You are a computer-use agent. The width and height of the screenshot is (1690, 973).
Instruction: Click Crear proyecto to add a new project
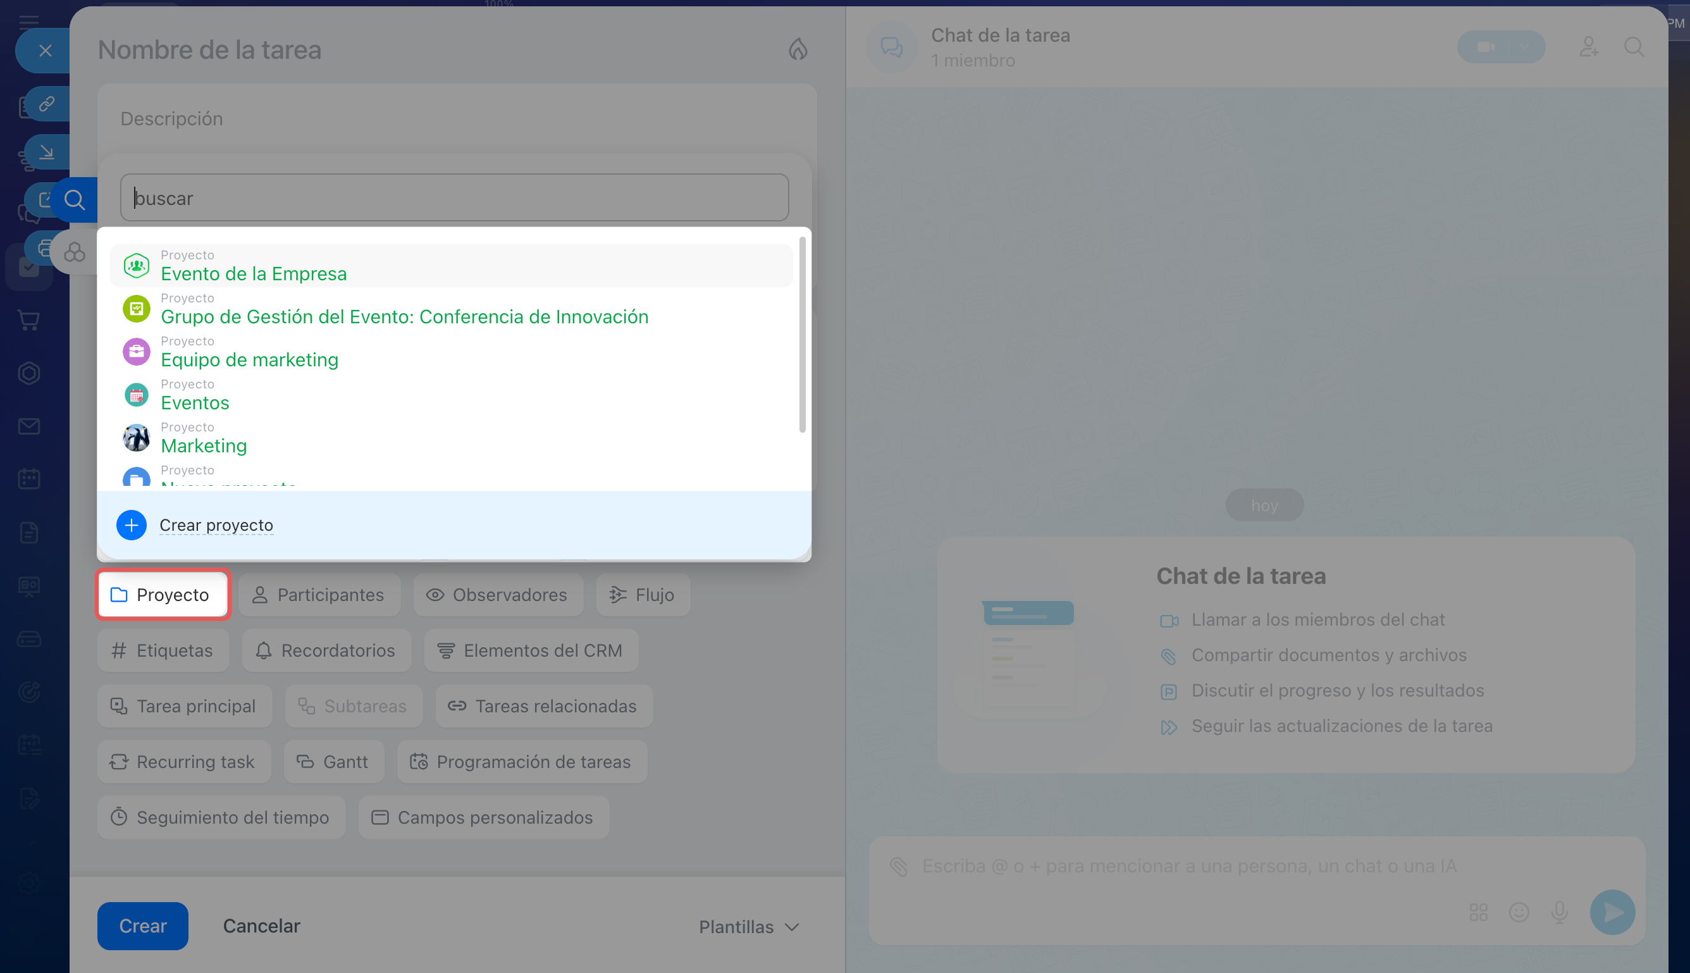point(216,525)
